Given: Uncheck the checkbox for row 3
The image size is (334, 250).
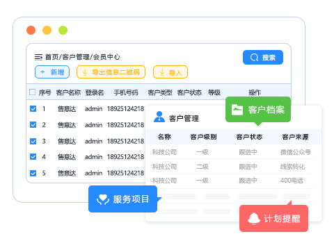Looking at the screenshot, I should [x=33, y=141].
